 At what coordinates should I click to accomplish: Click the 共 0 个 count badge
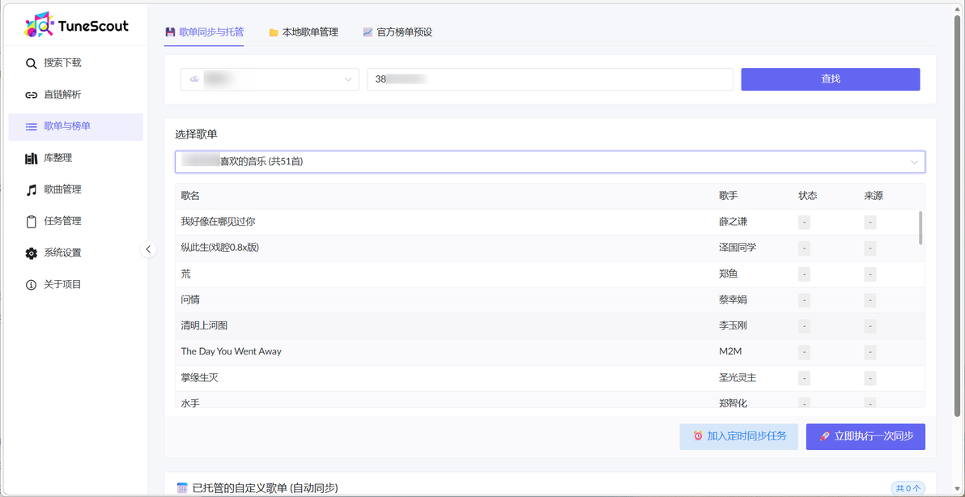click(x=908, y=489)
